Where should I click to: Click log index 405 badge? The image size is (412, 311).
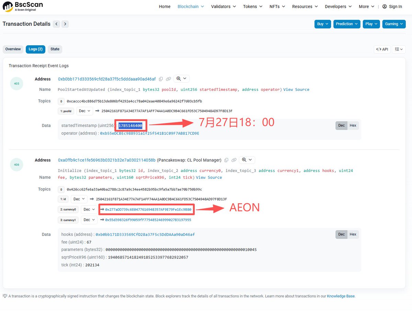coord(17,84)
